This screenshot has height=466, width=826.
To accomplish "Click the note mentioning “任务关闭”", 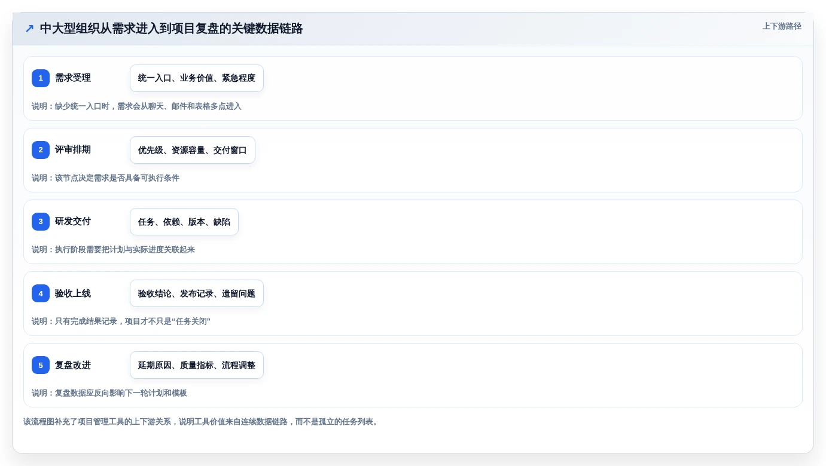I will pyautogui.click(x=121, y=321).
